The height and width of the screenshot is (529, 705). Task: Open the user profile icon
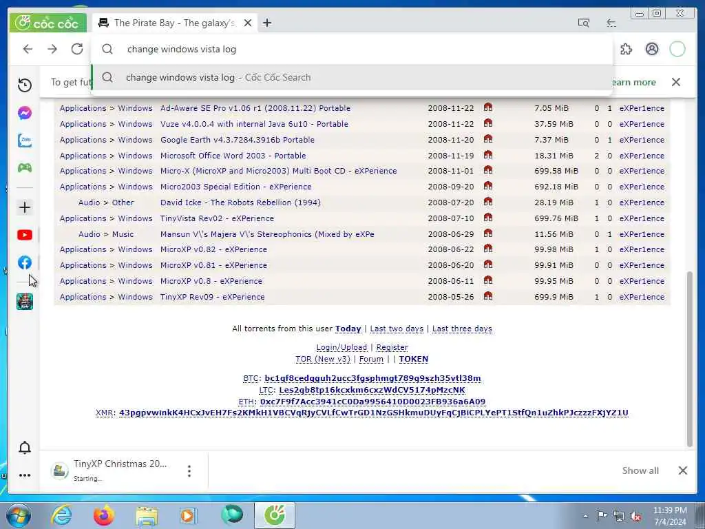(x=652, y=49)
